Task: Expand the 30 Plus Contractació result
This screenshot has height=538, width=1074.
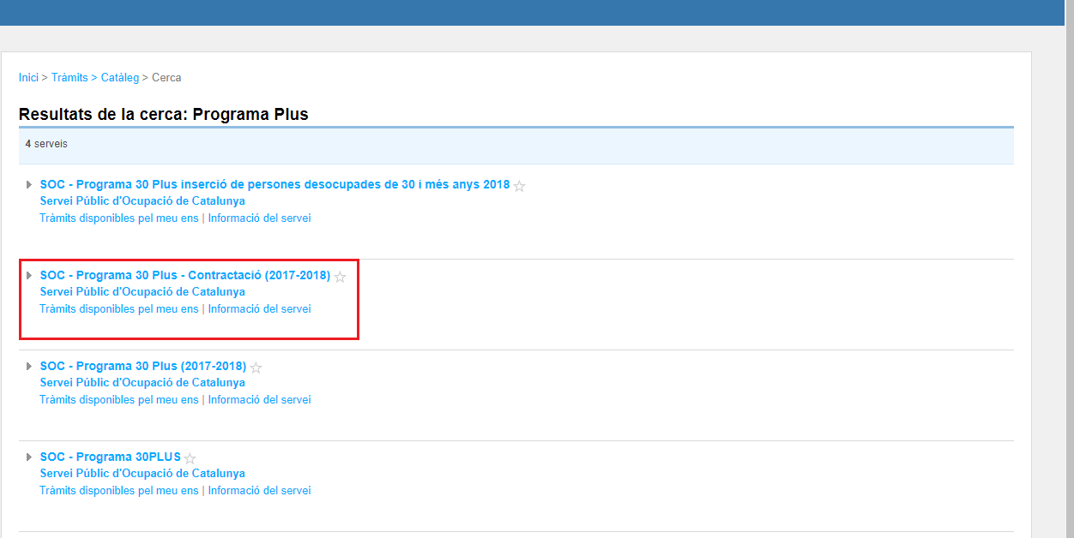Action: click(29, 275)
